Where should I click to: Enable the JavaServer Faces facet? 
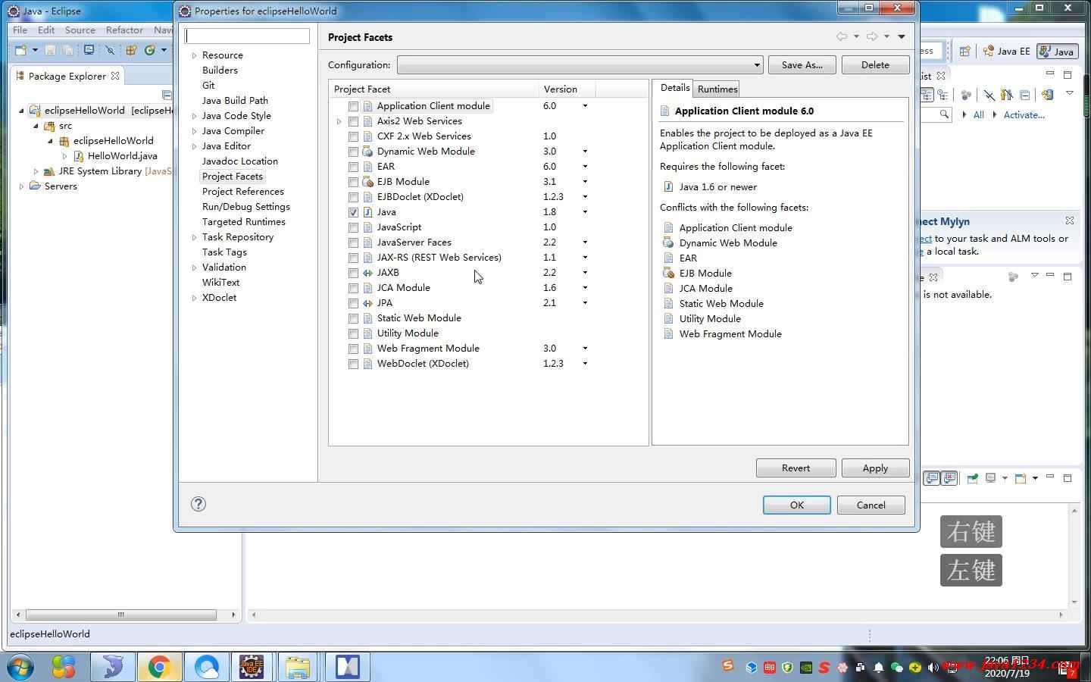pyautogui.click(x=353, y=242)
